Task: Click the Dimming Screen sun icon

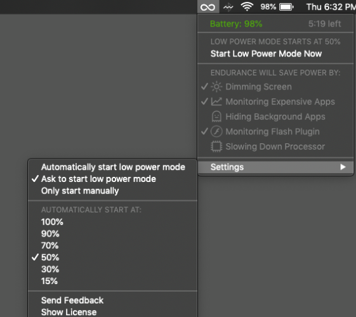Action: pos(216,87)
